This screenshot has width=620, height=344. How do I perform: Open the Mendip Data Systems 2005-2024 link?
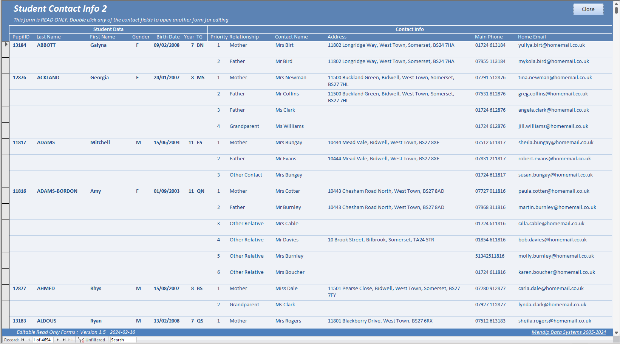tap(569, 332)
